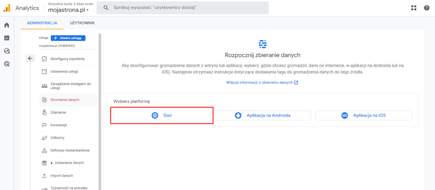Screen dimensions: 435x190
Task: Open the Advertising icon in left rail
Action: tap(7, 64)
